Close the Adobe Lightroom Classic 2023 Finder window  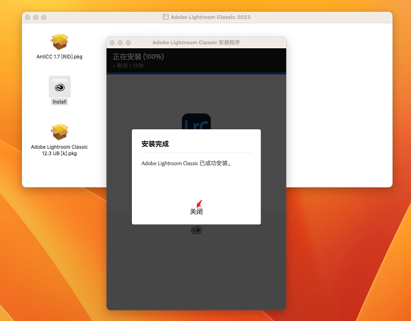(x=28, y=17)
